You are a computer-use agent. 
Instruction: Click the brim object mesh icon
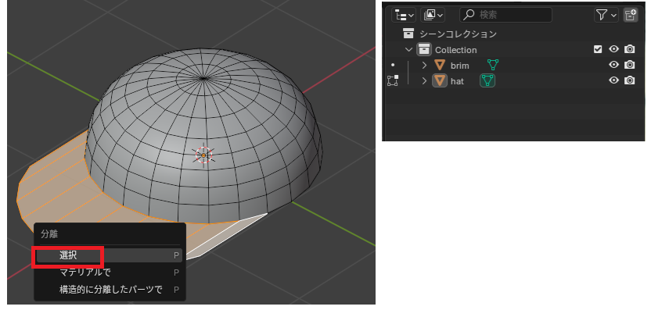439,65
